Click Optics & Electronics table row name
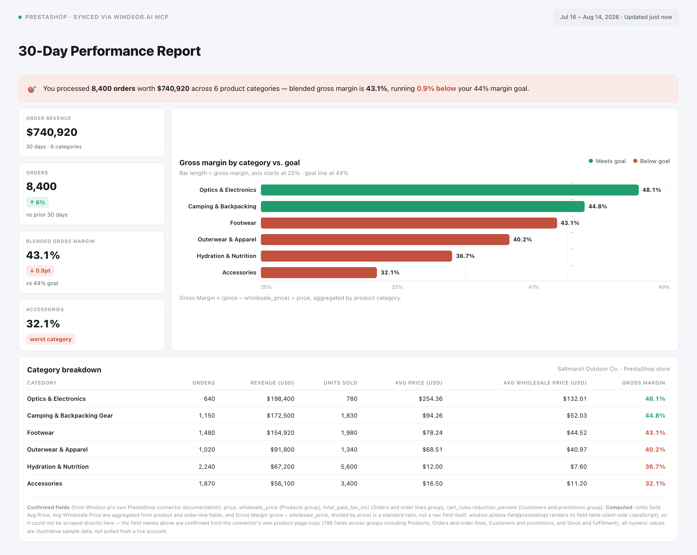 [x=56, y=399]
